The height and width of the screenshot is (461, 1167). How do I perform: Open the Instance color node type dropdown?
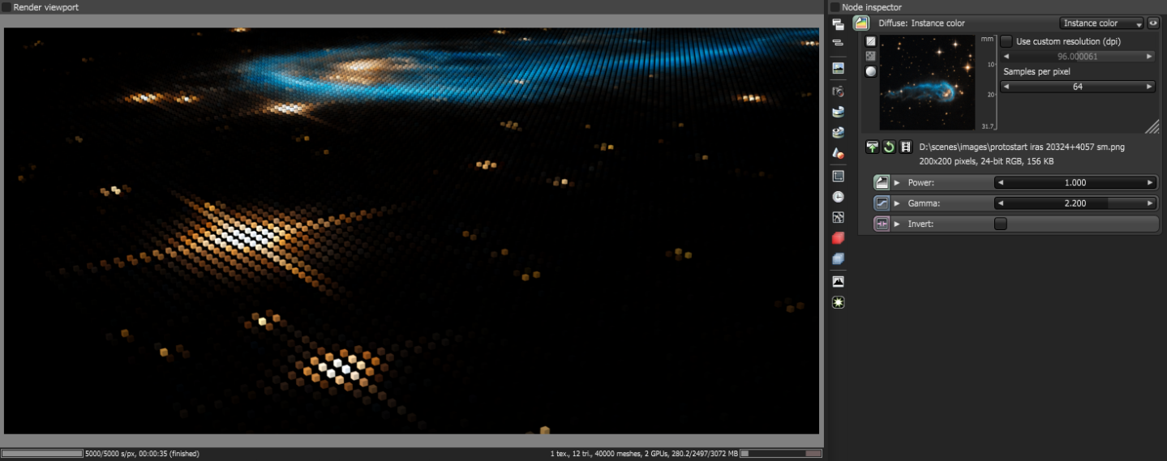[x=1101, y=23]
